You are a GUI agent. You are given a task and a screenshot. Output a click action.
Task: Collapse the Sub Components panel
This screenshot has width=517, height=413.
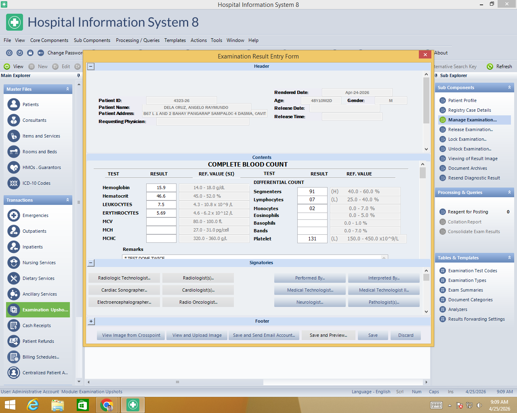pos(509,88)
